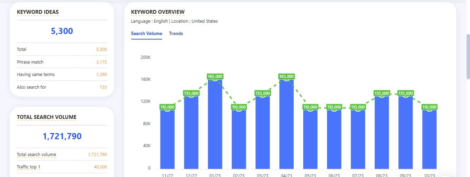The width and height of the screenshot is (470, 177).
Task: Select the 11/22 bar in chart
Action: (167, 137)
